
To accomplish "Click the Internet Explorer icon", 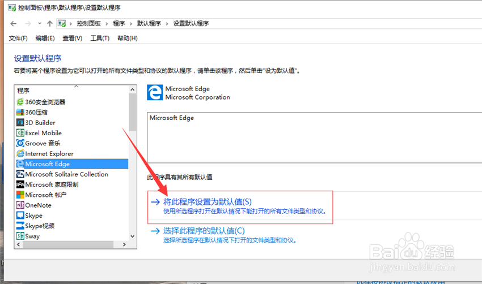I will (20, 154).
